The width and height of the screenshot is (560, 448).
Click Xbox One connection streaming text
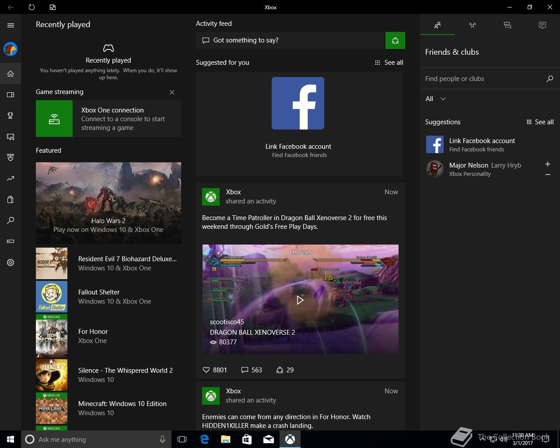point(123,119)
